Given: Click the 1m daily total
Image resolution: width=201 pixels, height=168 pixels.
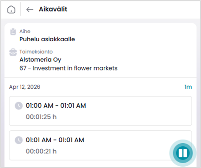Looking at the screenshot, I should point(188,87).
